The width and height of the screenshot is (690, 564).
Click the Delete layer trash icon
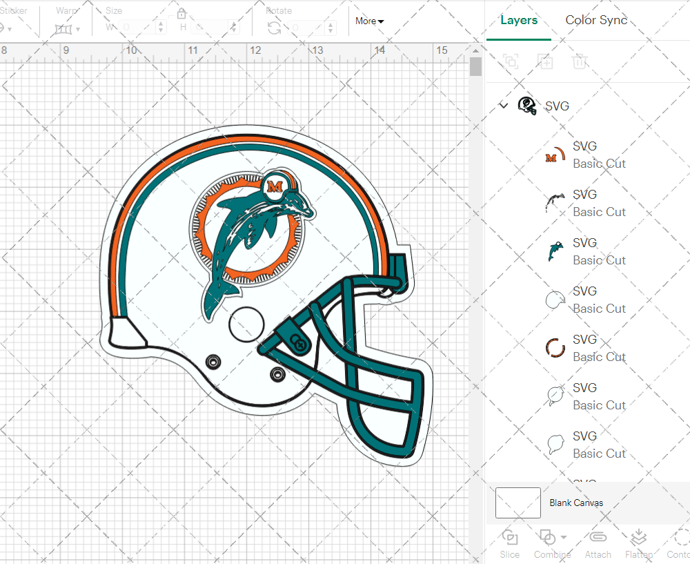click(x=579, y=61)
